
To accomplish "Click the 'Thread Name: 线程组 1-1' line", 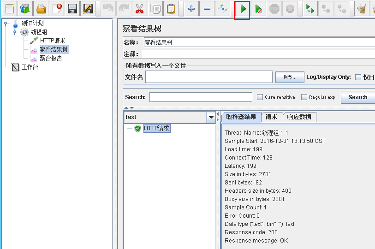I will (256, 133).
